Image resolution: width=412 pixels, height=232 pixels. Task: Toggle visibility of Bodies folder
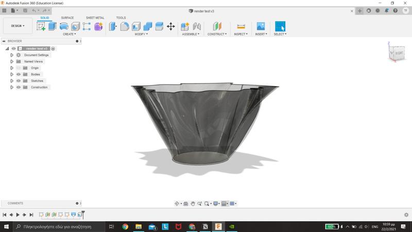pos(19,74)
